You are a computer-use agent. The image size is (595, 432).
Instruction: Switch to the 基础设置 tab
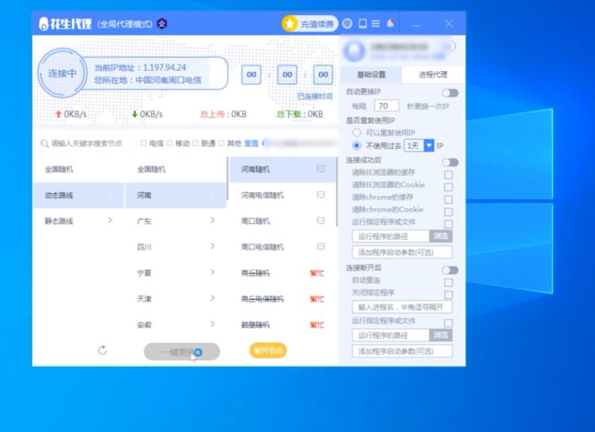click(x=371, y=74)
